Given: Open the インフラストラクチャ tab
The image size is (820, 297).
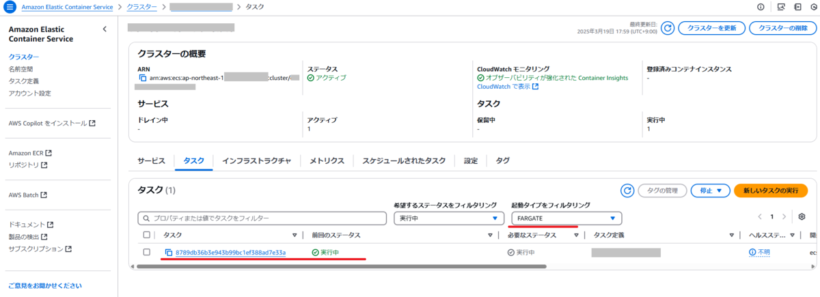Looking at the screenshot, I should 257,161.
